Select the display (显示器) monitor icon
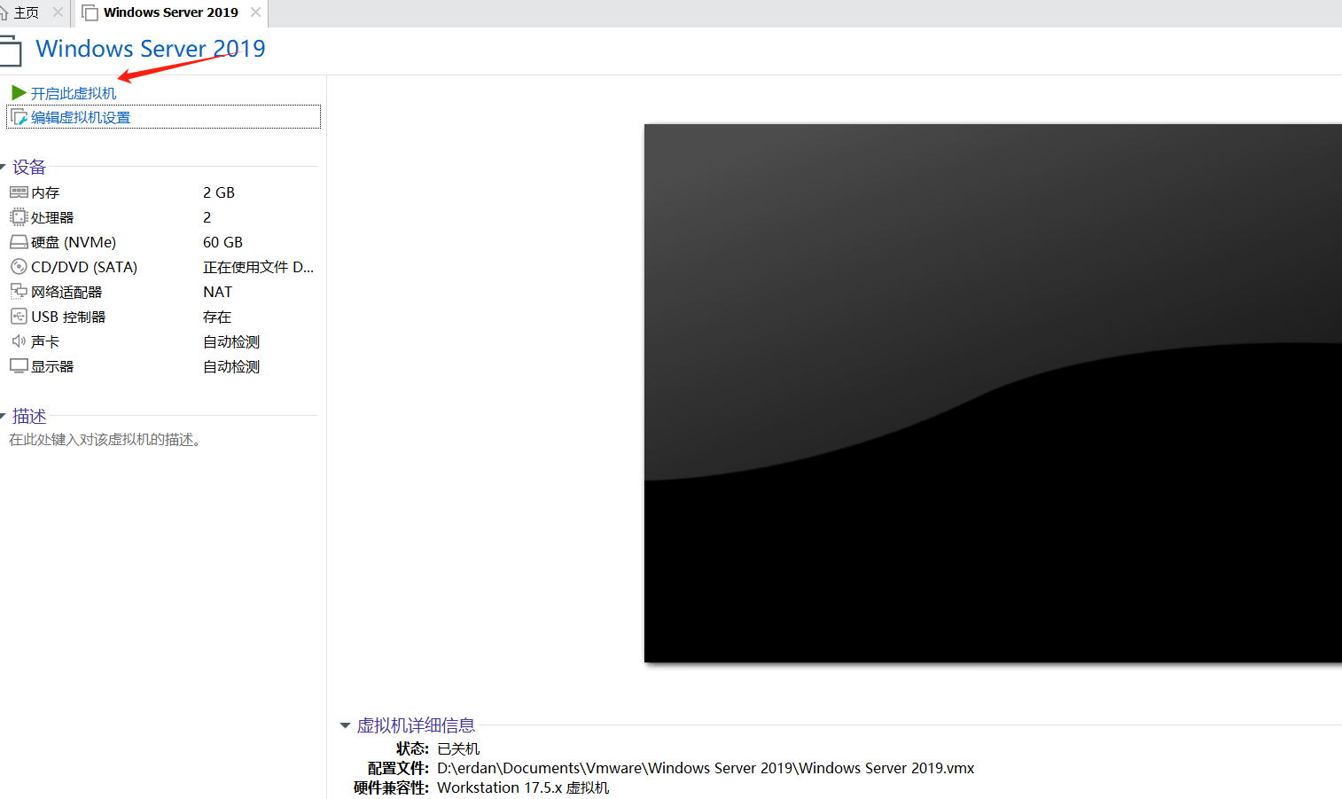 pos(19,365)
